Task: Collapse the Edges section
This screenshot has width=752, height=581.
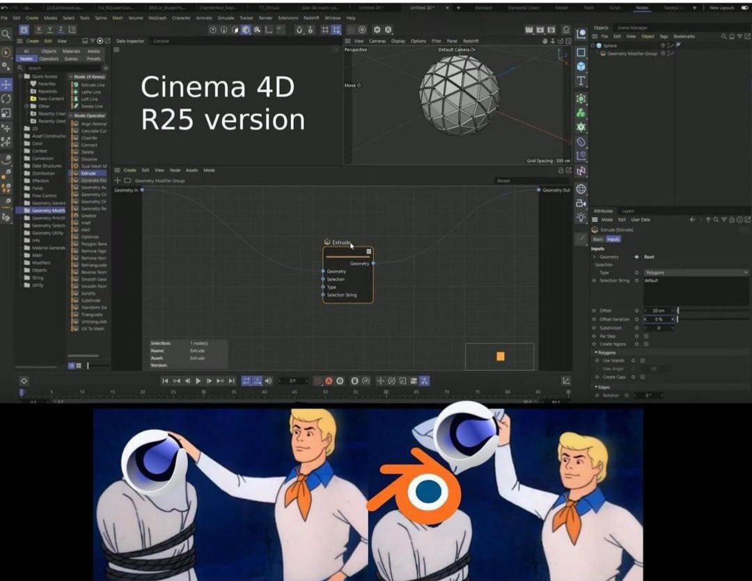Action: pos(596,387)
